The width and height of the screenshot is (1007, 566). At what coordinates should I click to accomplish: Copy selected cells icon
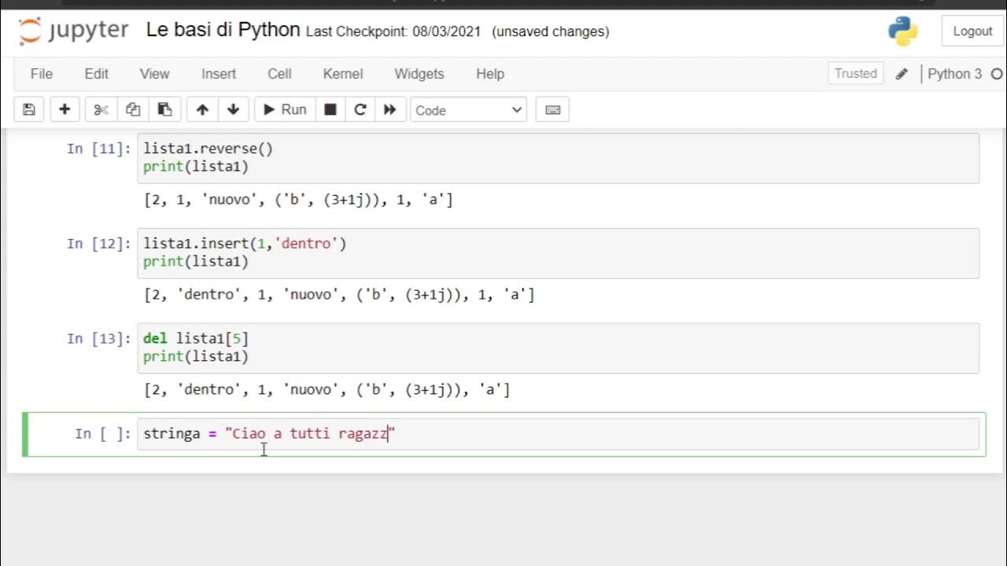point(133,110)
